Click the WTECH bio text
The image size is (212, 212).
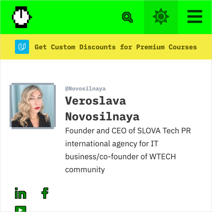[x=162, y=156]
